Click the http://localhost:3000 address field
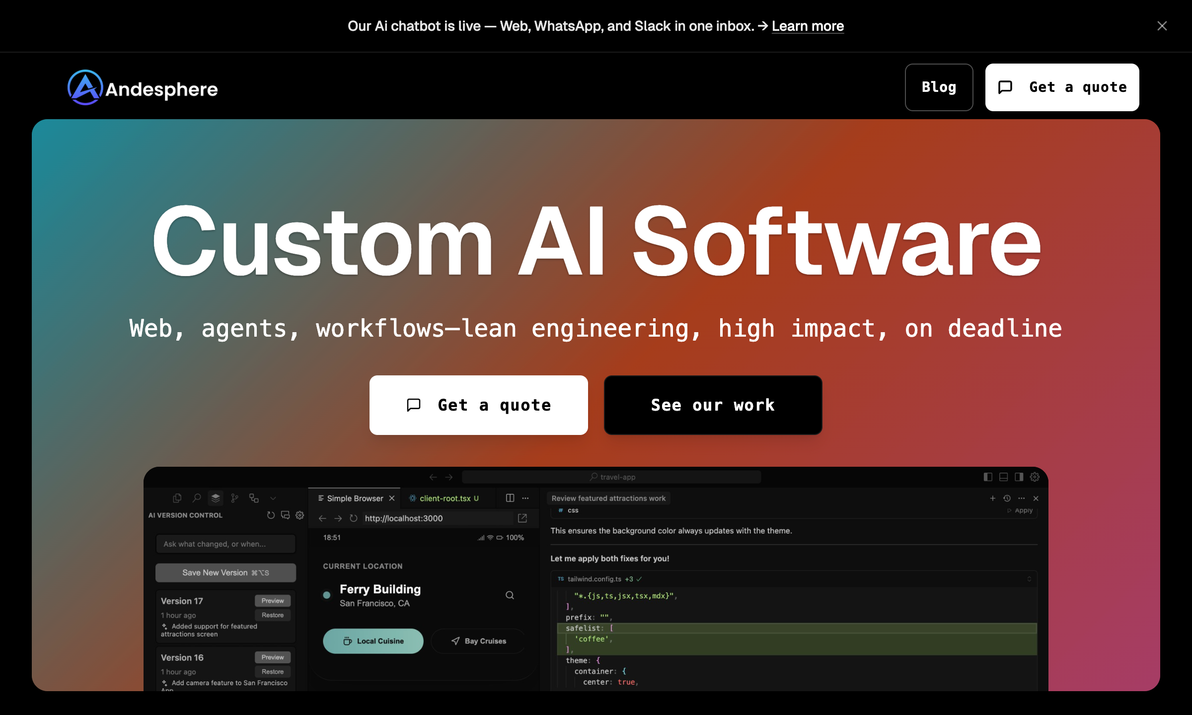 pos(437,518)
